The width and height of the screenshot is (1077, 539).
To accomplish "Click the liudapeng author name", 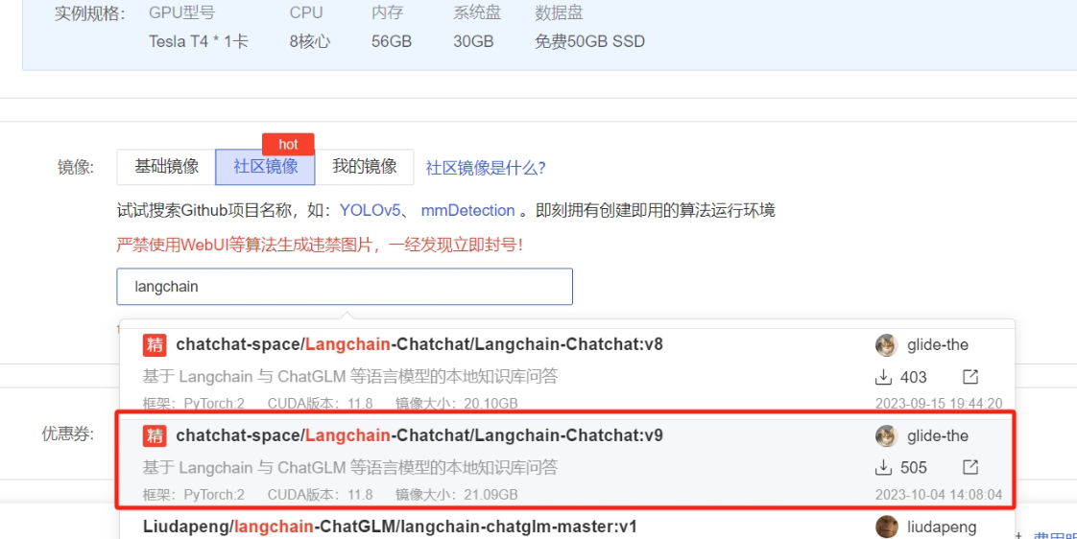I will (942, 527).
